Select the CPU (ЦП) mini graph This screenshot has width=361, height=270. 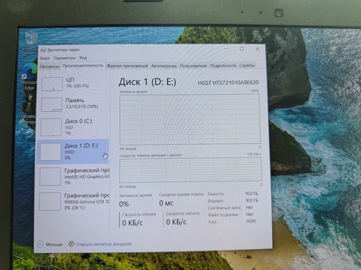click(52, 84)
